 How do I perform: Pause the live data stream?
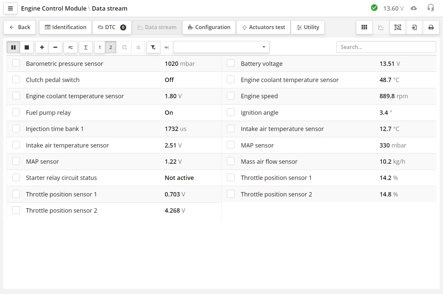[x=13, y=47]
